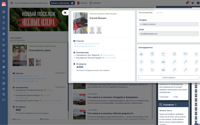Pick the birthday cake gratitude icon
The image size is (200, 125).
(141, 54)
